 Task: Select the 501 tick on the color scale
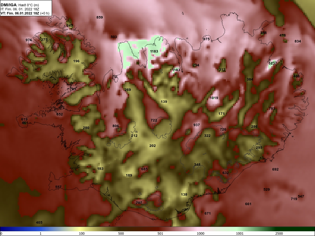tap(160, 233)
